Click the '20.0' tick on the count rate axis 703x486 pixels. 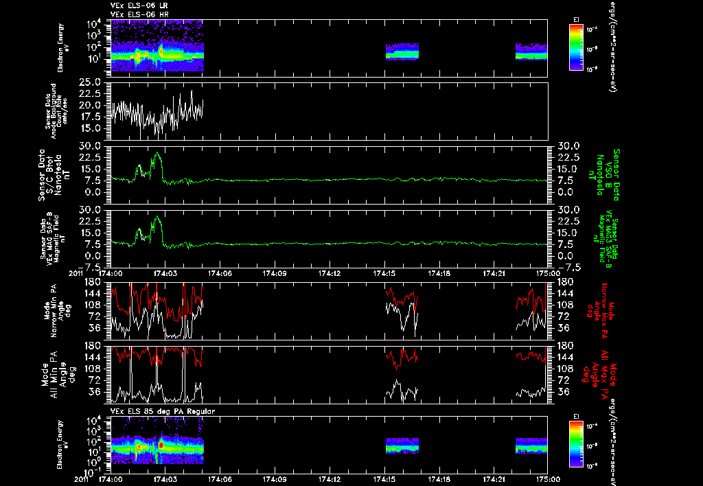coord(91,105)
